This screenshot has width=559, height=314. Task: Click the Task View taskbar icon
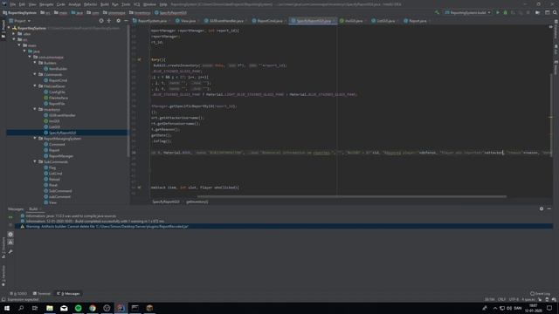[35, 308]
